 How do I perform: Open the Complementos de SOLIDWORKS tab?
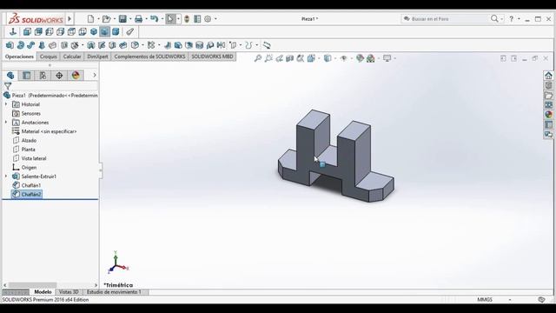point(149,57)
